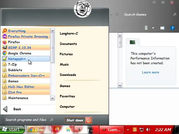Expand the Bubblets folder

coord(26,70)
